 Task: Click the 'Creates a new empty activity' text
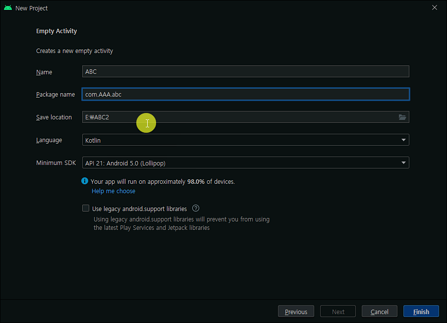point(75,51)
